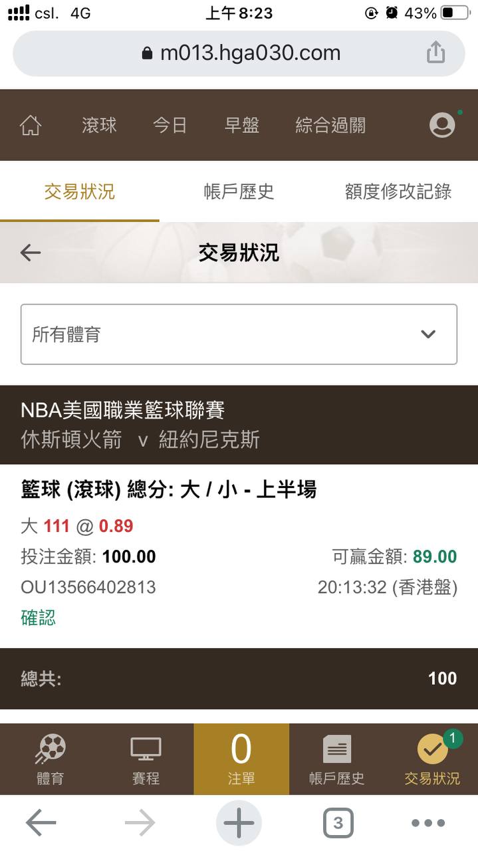This screenshot has width=478, height=851.
Task: Open the browser three-dot more menu
Action: point(427,824)
